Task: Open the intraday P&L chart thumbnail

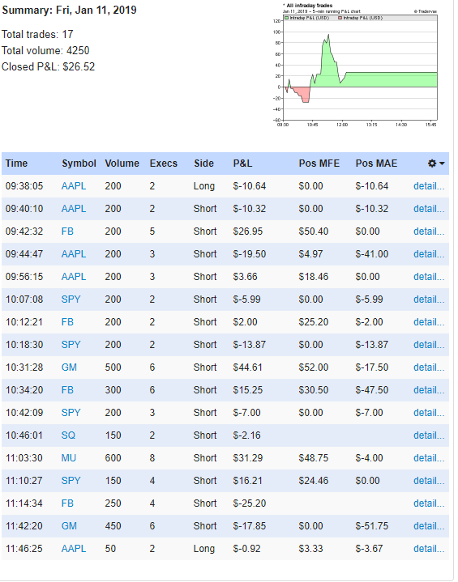Action: 355,65
